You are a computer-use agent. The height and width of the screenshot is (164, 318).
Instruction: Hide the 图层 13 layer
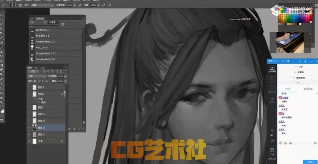tap(29, 128)
